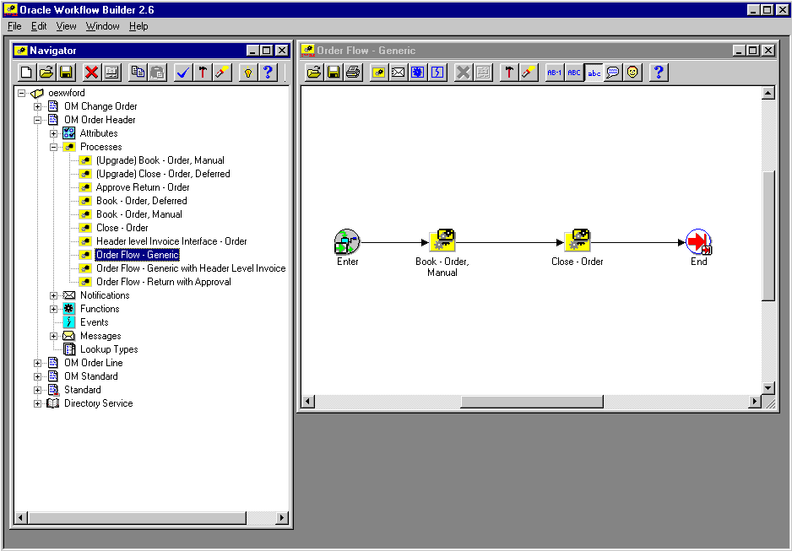
Task: Toggle abc display name labels
Action: click(594, 73)
